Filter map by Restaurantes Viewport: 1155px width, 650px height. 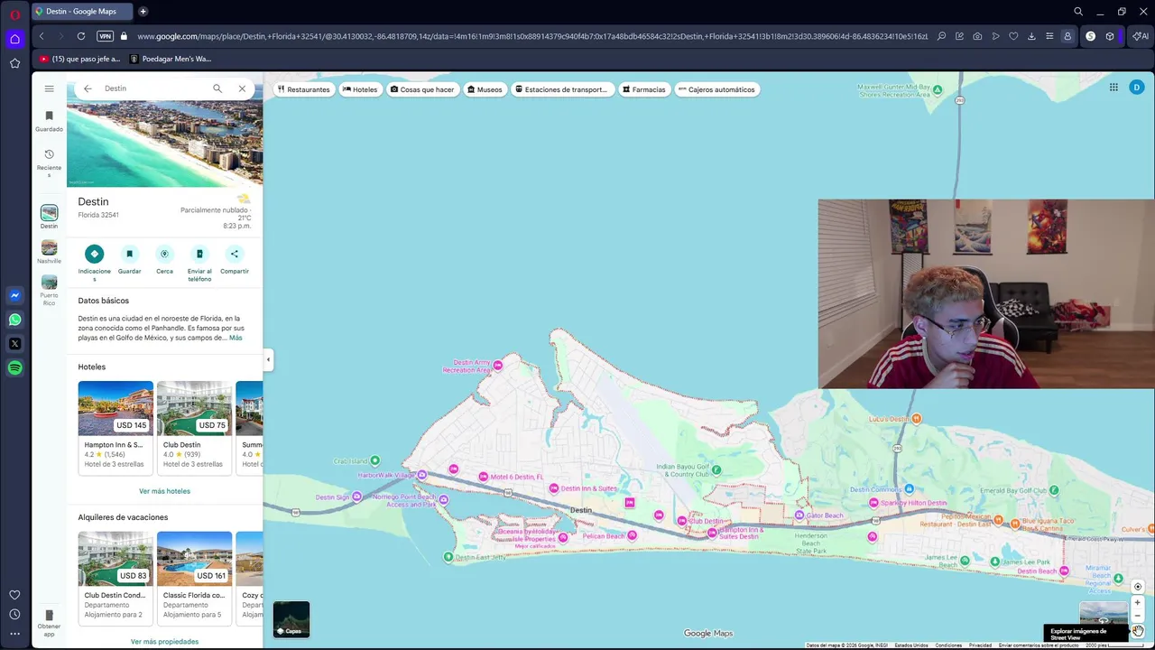pyautogui.click(x=304, y=89)
